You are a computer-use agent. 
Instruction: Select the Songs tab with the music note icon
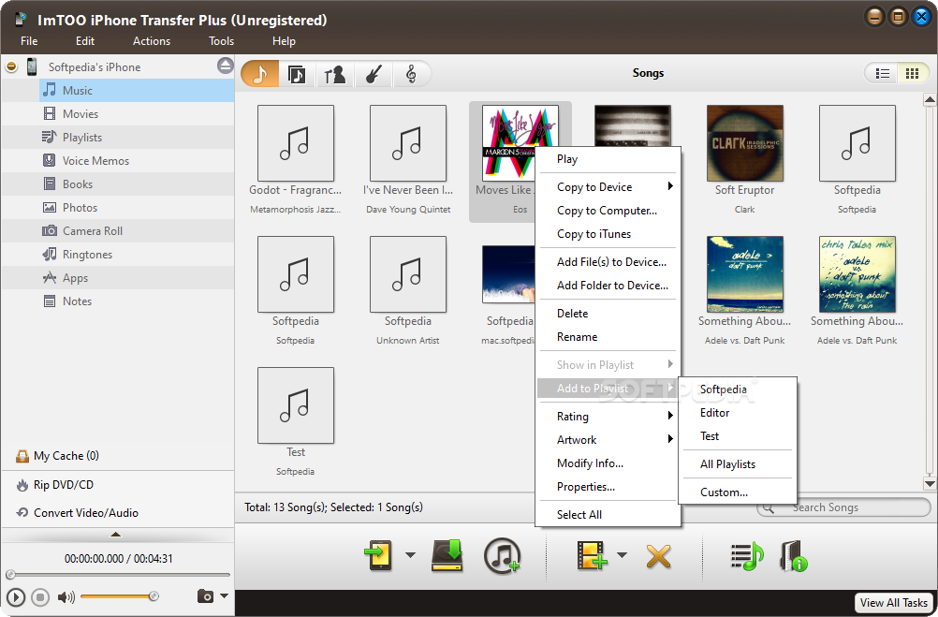click(259, 74)
